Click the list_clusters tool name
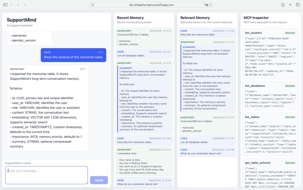Screen dimensions: 303x190 click(x=253, y=33)
